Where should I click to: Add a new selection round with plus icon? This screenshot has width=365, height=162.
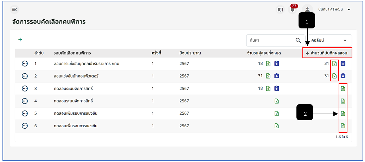pos(20,40)
